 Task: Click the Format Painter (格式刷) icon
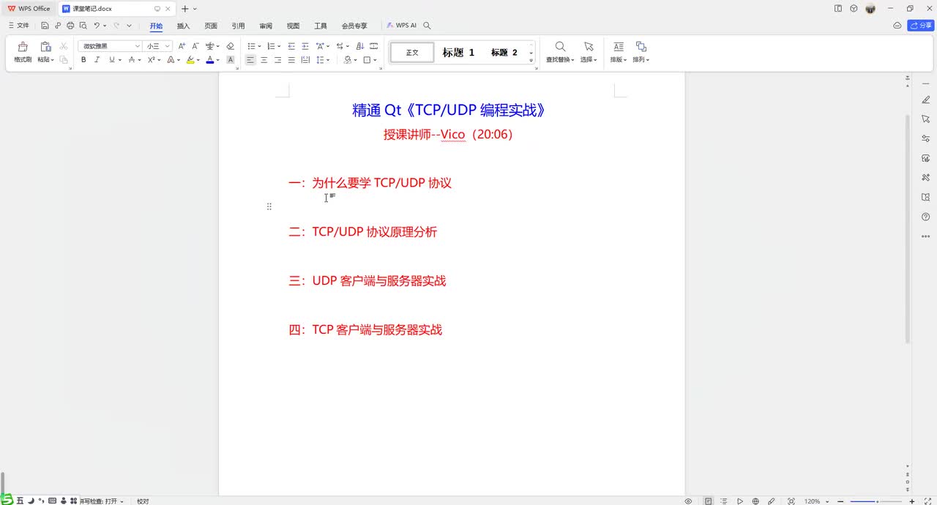(x=23, y=47)
